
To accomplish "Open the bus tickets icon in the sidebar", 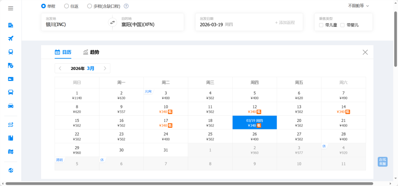I will [11, 92].
